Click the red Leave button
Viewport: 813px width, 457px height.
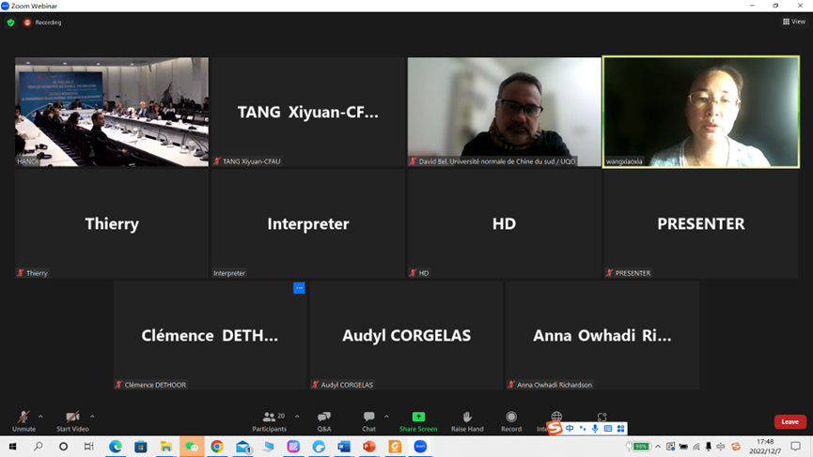[x=790, y=421]
